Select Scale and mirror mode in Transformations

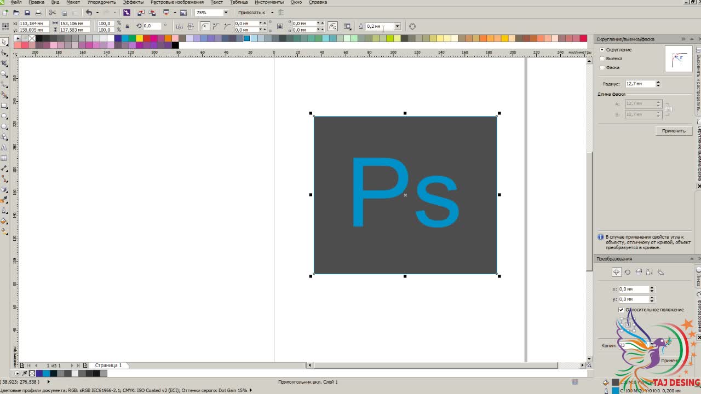click(x=639, y=272)
